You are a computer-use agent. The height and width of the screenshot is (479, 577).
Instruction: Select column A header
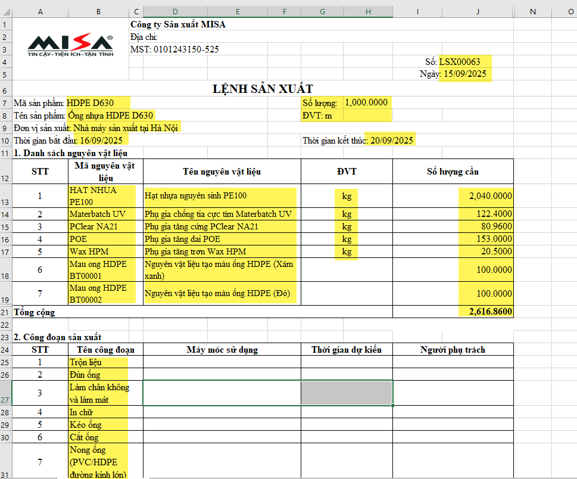pos(40,12)
